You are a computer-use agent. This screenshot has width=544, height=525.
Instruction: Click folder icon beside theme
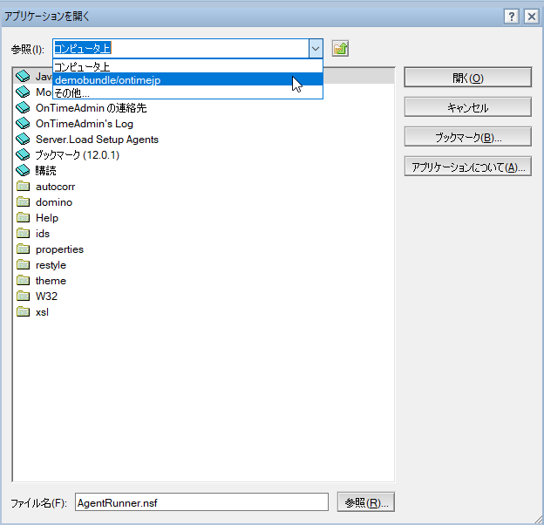pos(23,280)
